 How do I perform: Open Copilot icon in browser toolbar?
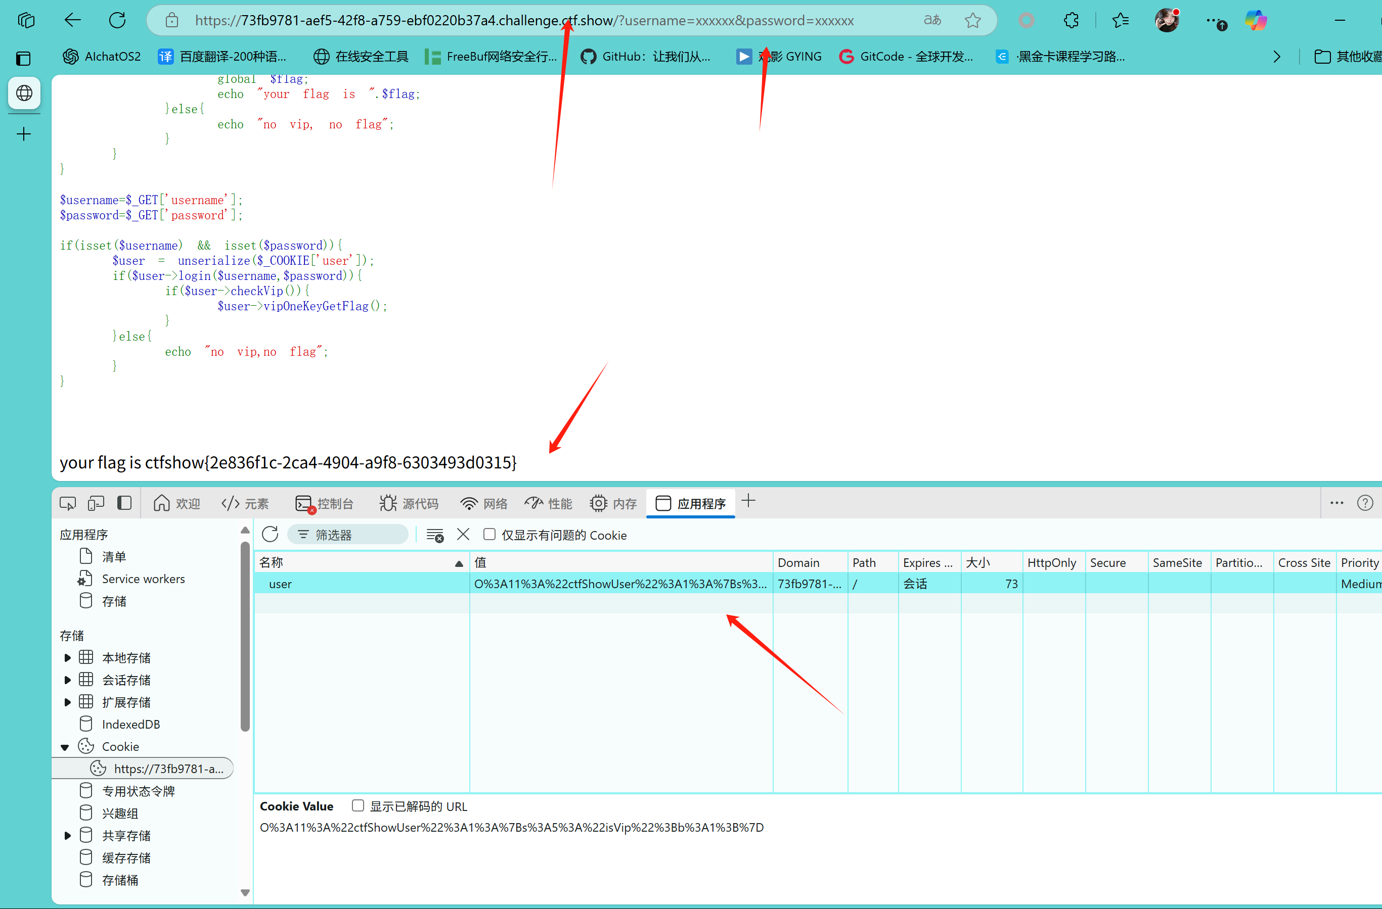(x=1256, y=21)
